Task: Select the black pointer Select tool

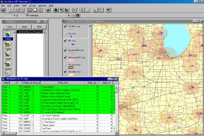Action: click(x=69, y=15)
